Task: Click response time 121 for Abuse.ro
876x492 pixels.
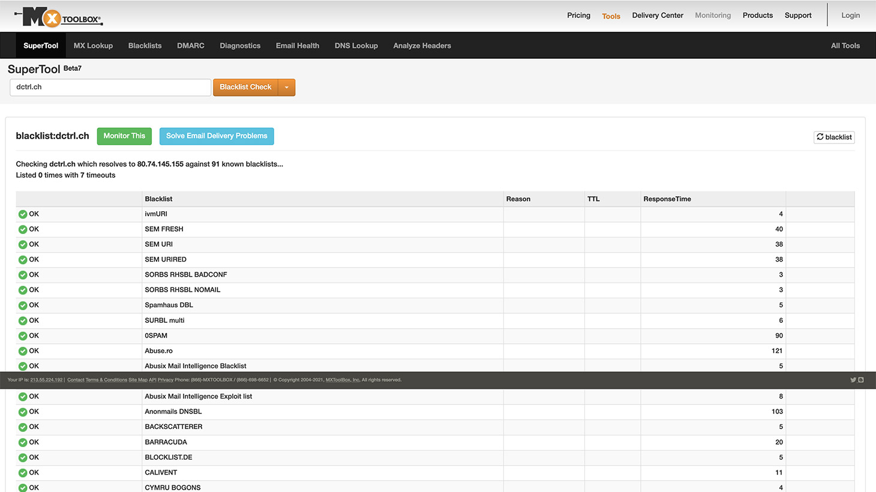Action: pos(777,351)
